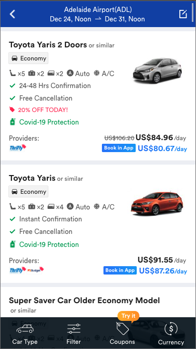
Task: Click Adelaide Airport(ADL) date header
Action: pyautogui.click(x=98, y=14)
